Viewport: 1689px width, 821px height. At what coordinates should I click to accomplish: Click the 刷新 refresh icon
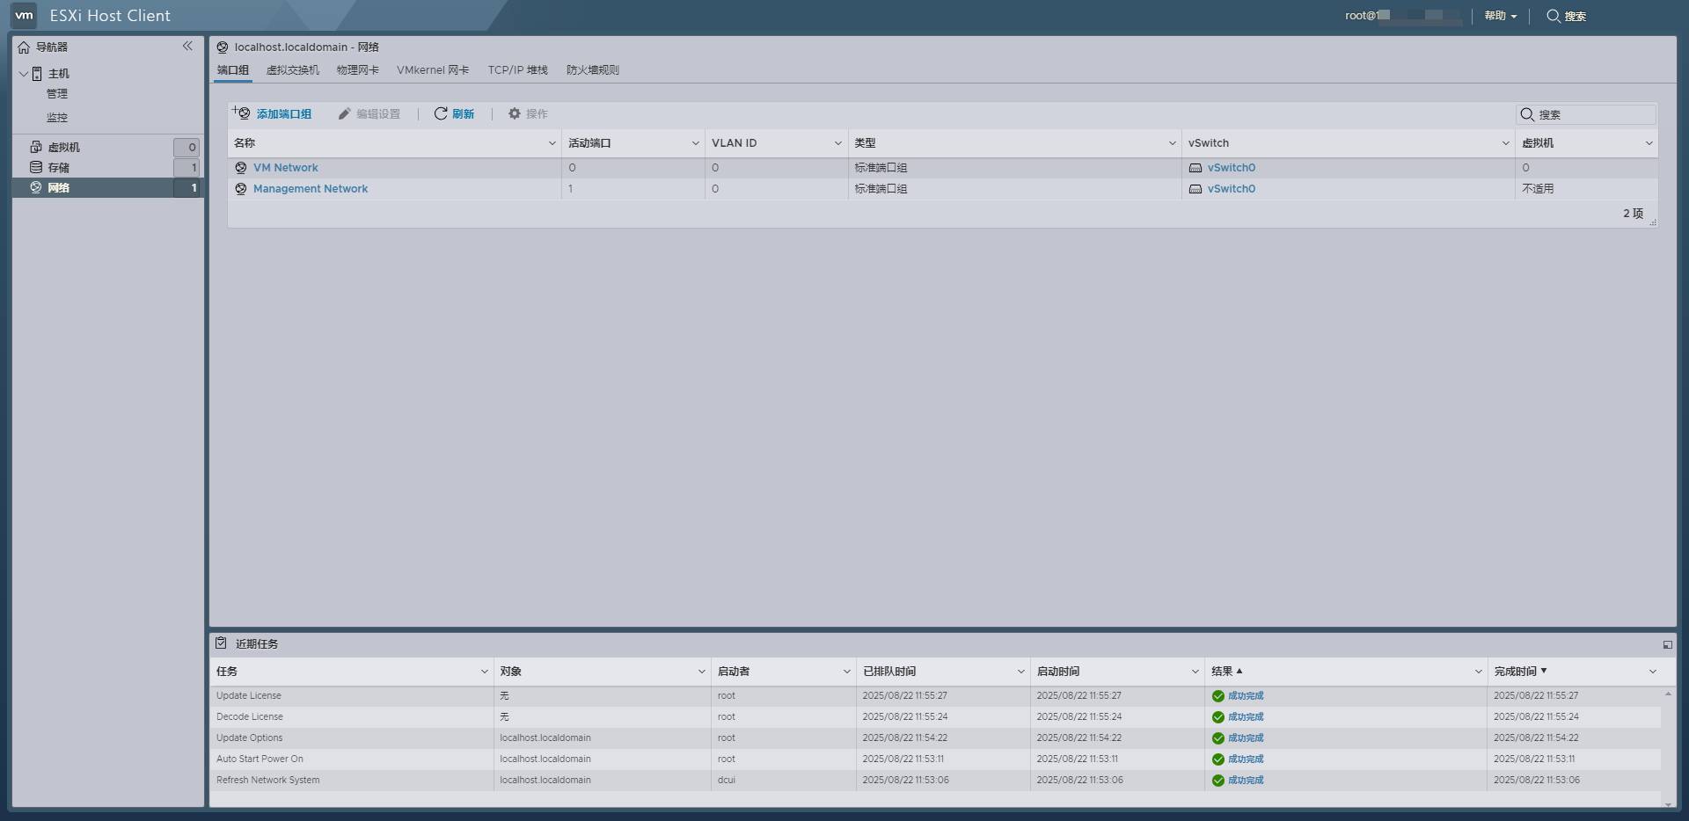(440, 113)
